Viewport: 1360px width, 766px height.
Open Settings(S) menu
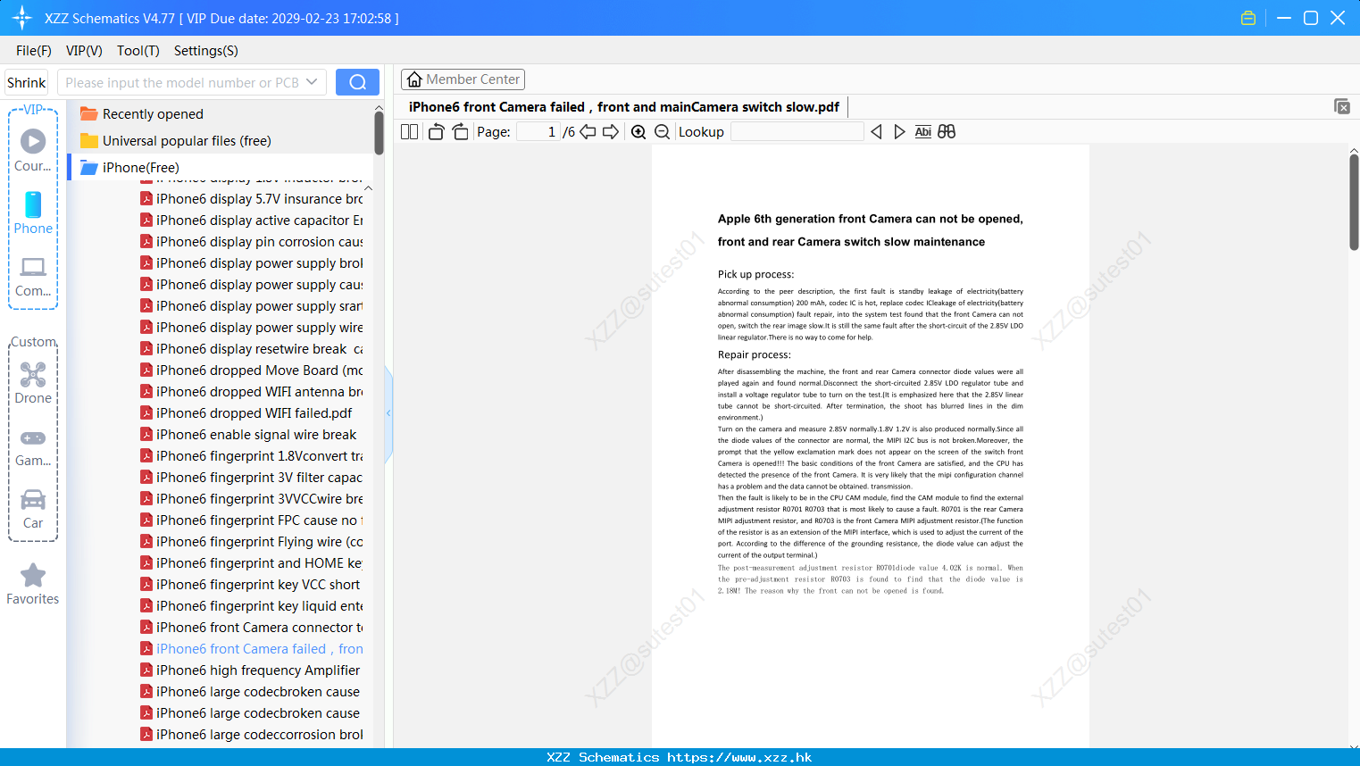[206, 51]
